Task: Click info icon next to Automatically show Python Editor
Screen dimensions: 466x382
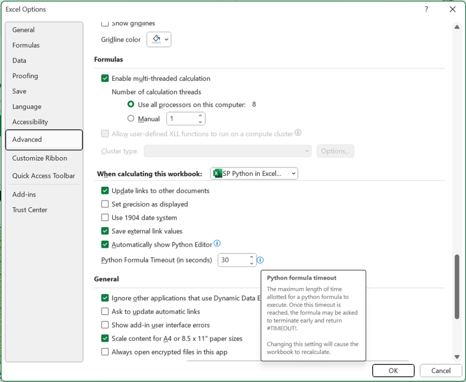Action: coord(217,244)
